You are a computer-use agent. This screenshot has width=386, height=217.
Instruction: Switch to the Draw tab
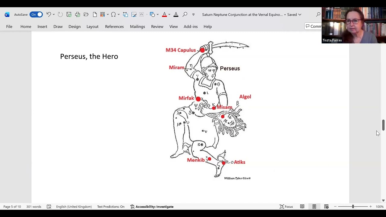pyautogui.click(x=58, y=27)
